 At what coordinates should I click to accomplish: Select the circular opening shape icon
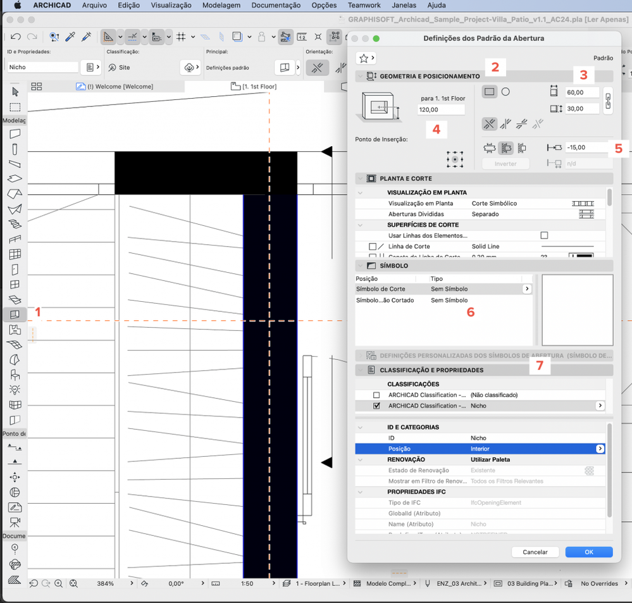pos(505,92)
